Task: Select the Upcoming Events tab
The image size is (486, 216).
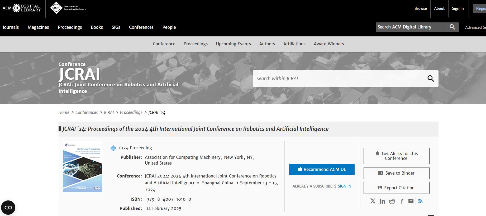Action: (233, 44)
